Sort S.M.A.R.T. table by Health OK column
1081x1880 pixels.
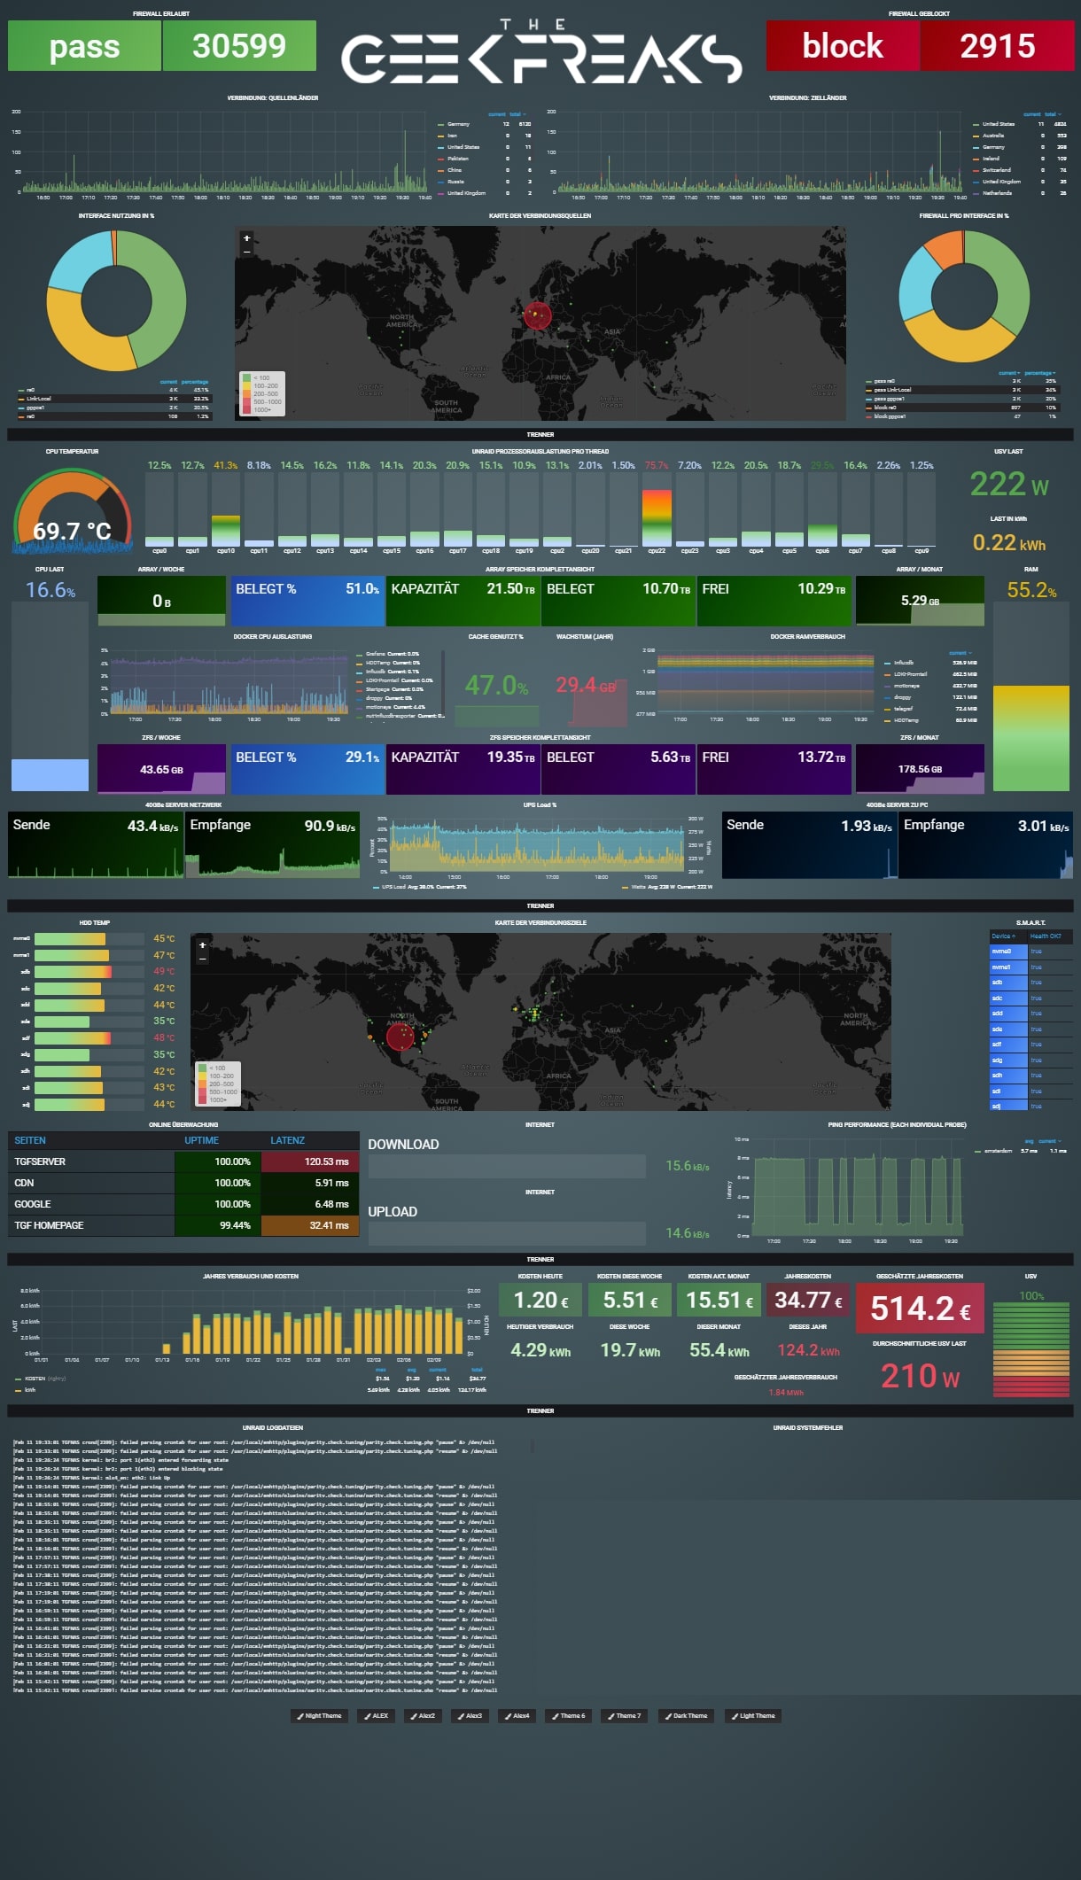(x=1046, y=936)
